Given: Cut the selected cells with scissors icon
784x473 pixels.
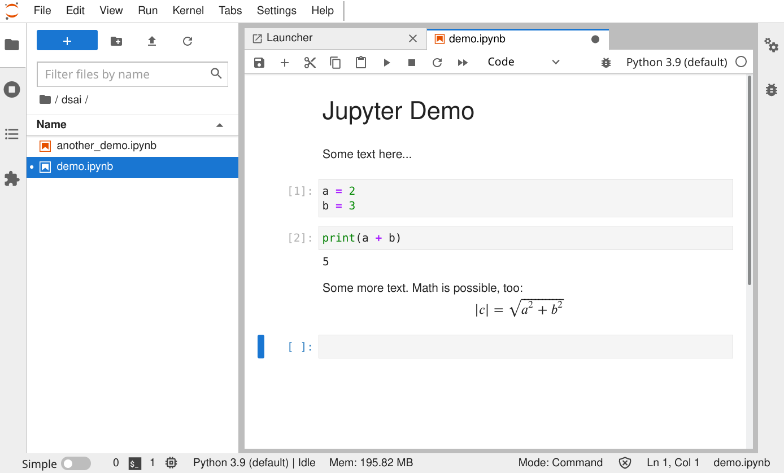Looking at the screenshot, I should pos(310,63).
